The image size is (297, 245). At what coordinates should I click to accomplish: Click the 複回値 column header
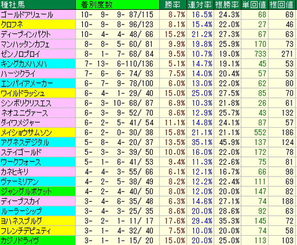point(282,5)
